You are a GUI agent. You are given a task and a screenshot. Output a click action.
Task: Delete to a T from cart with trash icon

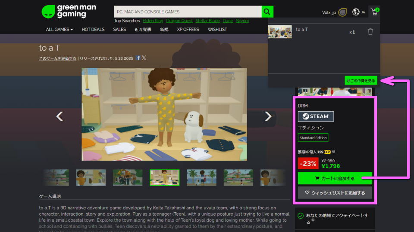click(x=370, y=31)
